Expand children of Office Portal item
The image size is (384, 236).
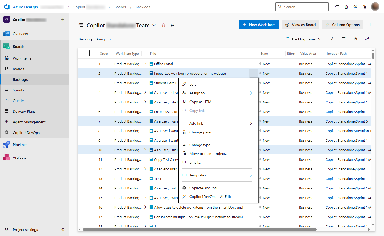tap(145, 64)
